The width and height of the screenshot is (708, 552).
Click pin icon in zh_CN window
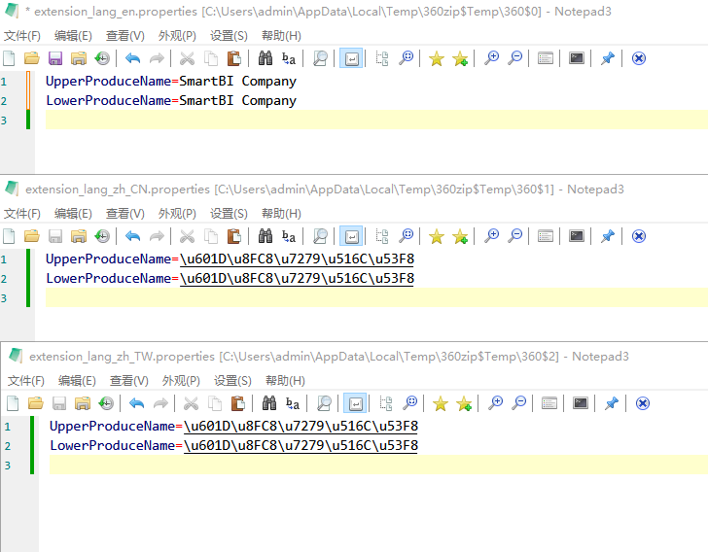[x=607, y=236]
